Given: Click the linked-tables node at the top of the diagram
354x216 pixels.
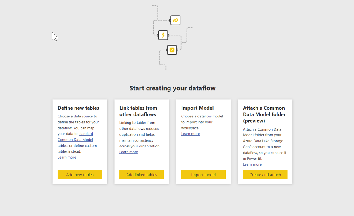Looking at the screenshot, I should (x=175, y=20).
